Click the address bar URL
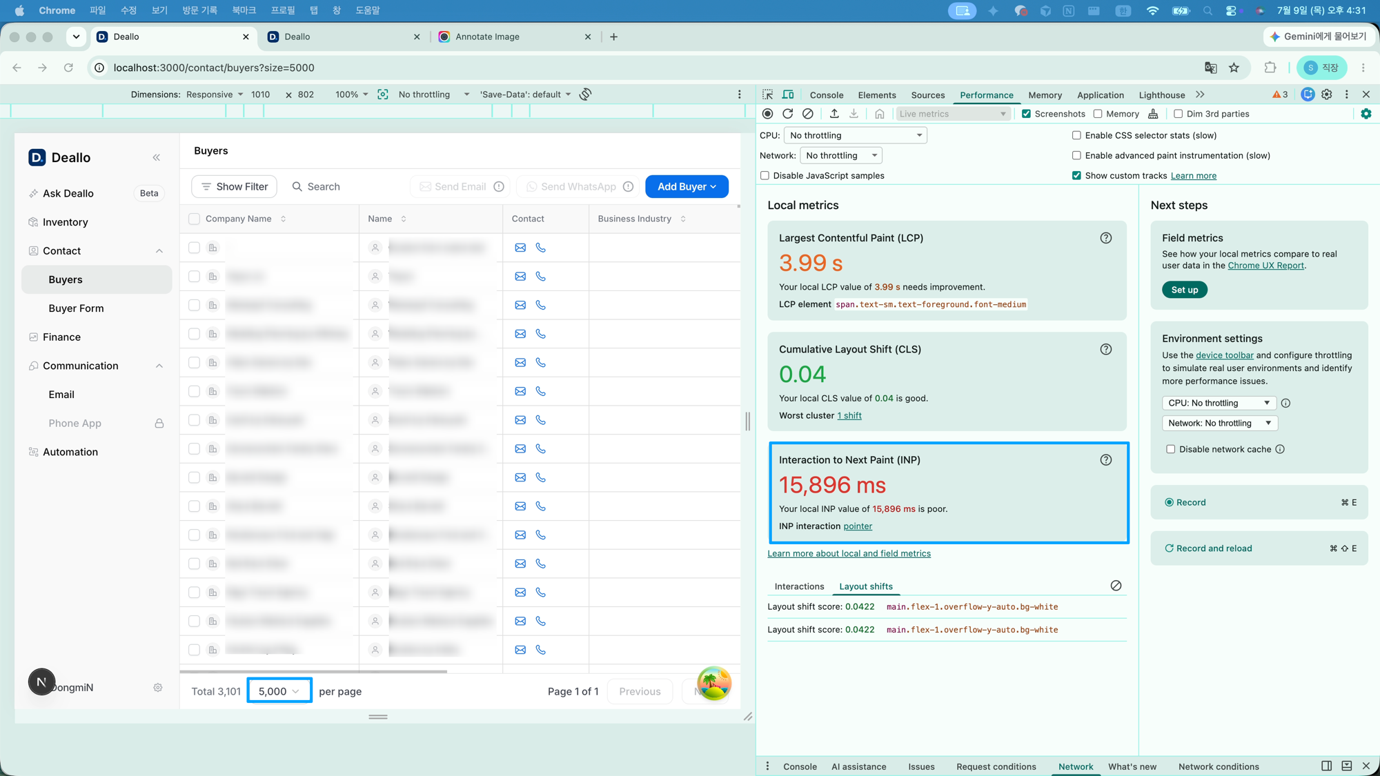 tap(214, 68)
